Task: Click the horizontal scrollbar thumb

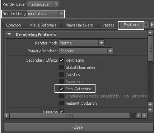Action: click(x=70, y=116)
